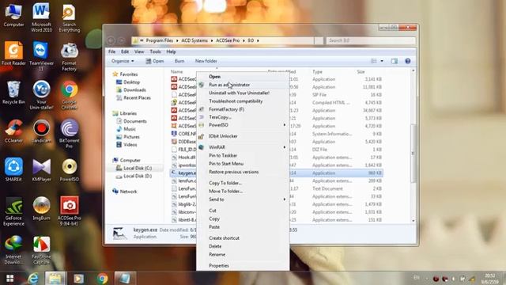506x285 pixels.
Task: Choose Open in the context menu
Action: 243,77
